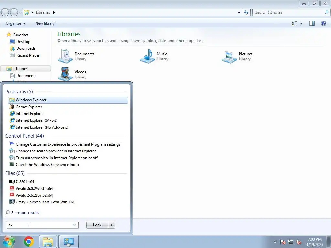
Task: Click the Vivaldi icon beside Vivaldi.6.0.2979.15.x64
Action: tap(12, 188)
